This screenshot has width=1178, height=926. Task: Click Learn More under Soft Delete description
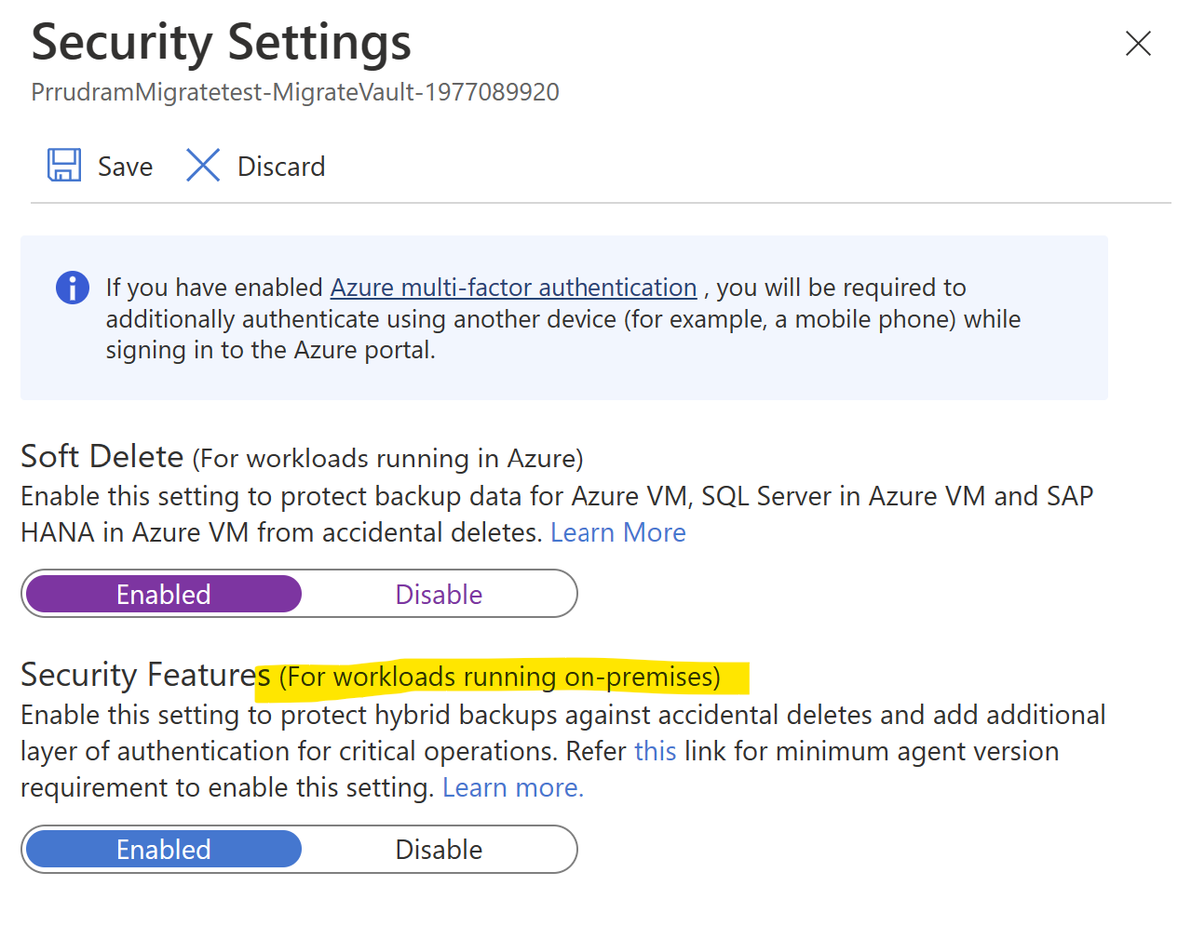click(x=617, y=531)
